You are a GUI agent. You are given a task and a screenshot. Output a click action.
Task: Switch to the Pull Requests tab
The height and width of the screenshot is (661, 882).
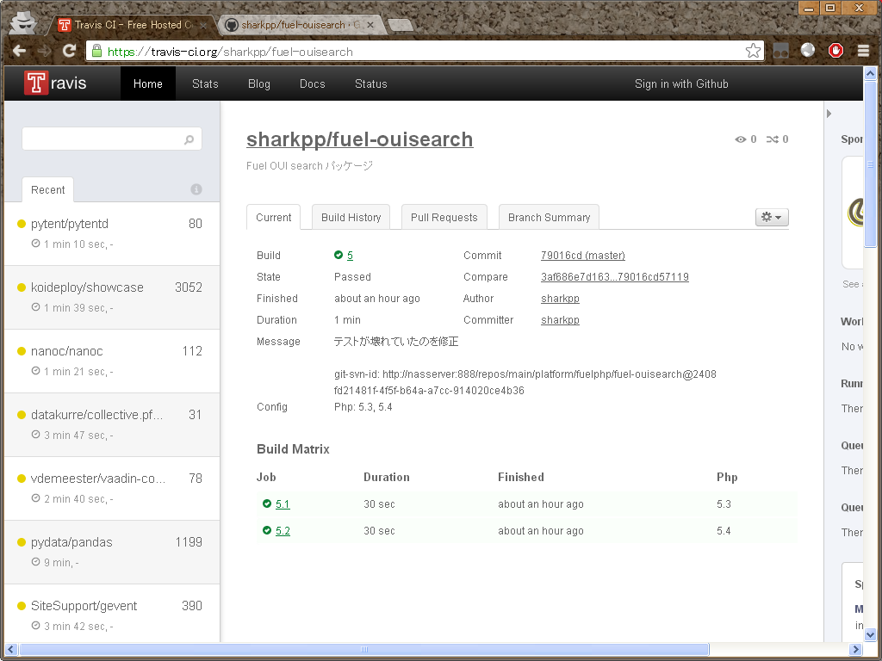(444, 217)
